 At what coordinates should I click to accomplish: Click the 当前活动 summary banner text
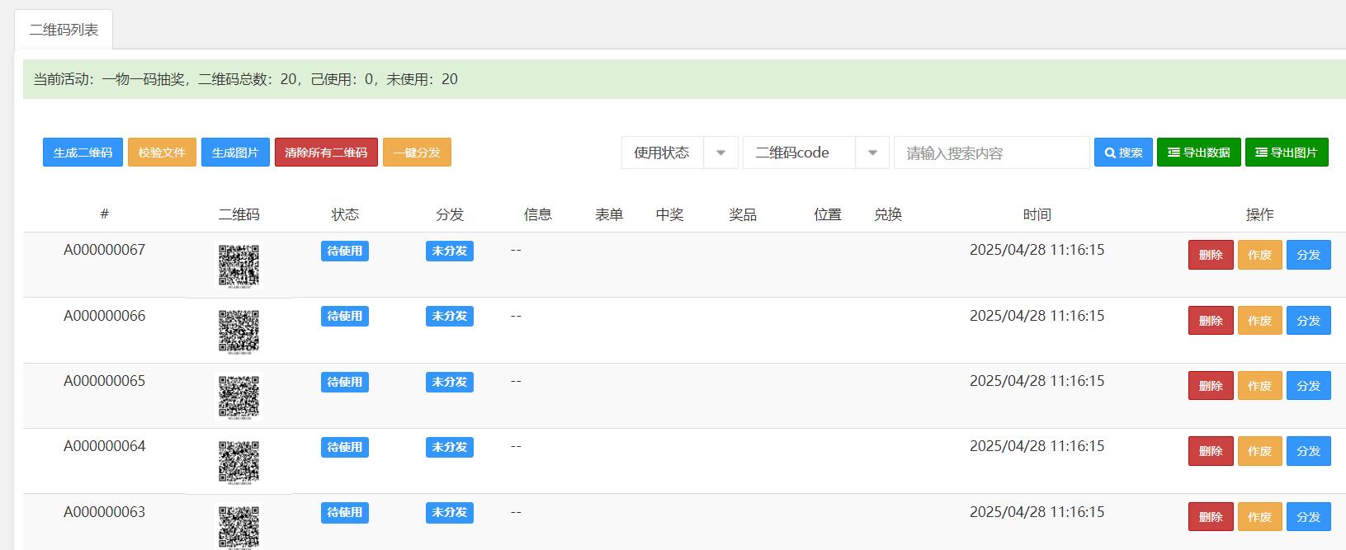[x=245, y=79]
